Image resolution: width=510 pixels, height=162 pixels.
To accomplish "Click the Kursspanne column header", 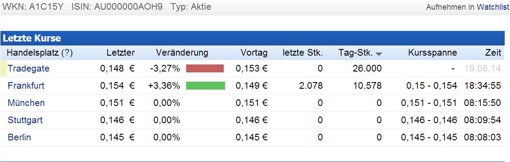I will (432, 53).
